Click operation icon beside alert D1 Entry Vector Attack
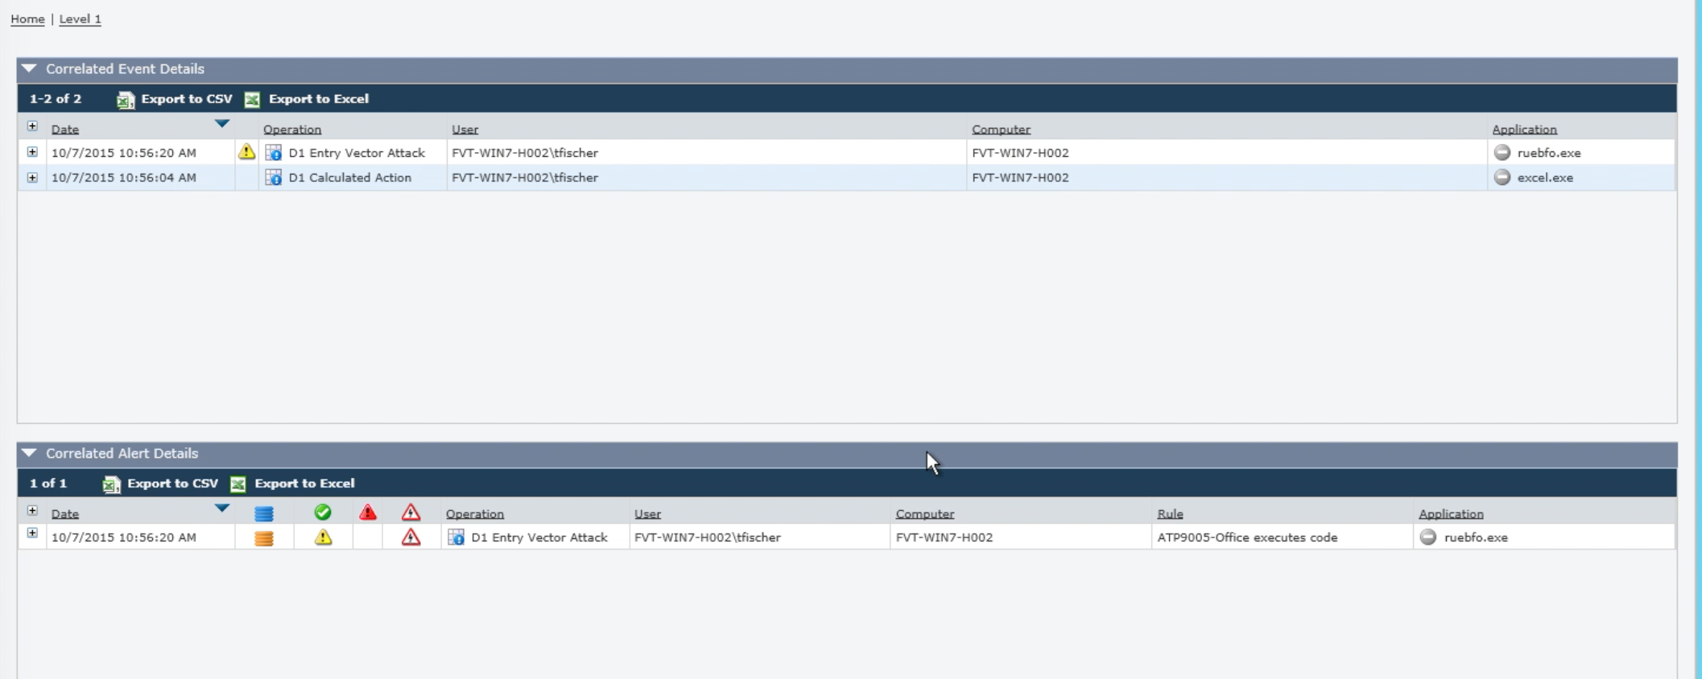 (x=456, y=537)
